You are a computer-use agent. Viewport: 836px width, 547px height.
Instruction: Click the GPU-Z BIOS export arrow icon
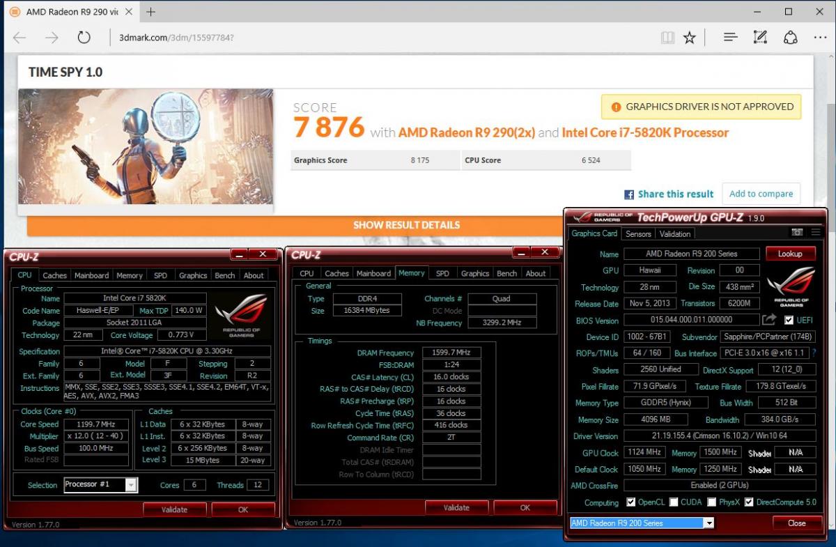768,320
